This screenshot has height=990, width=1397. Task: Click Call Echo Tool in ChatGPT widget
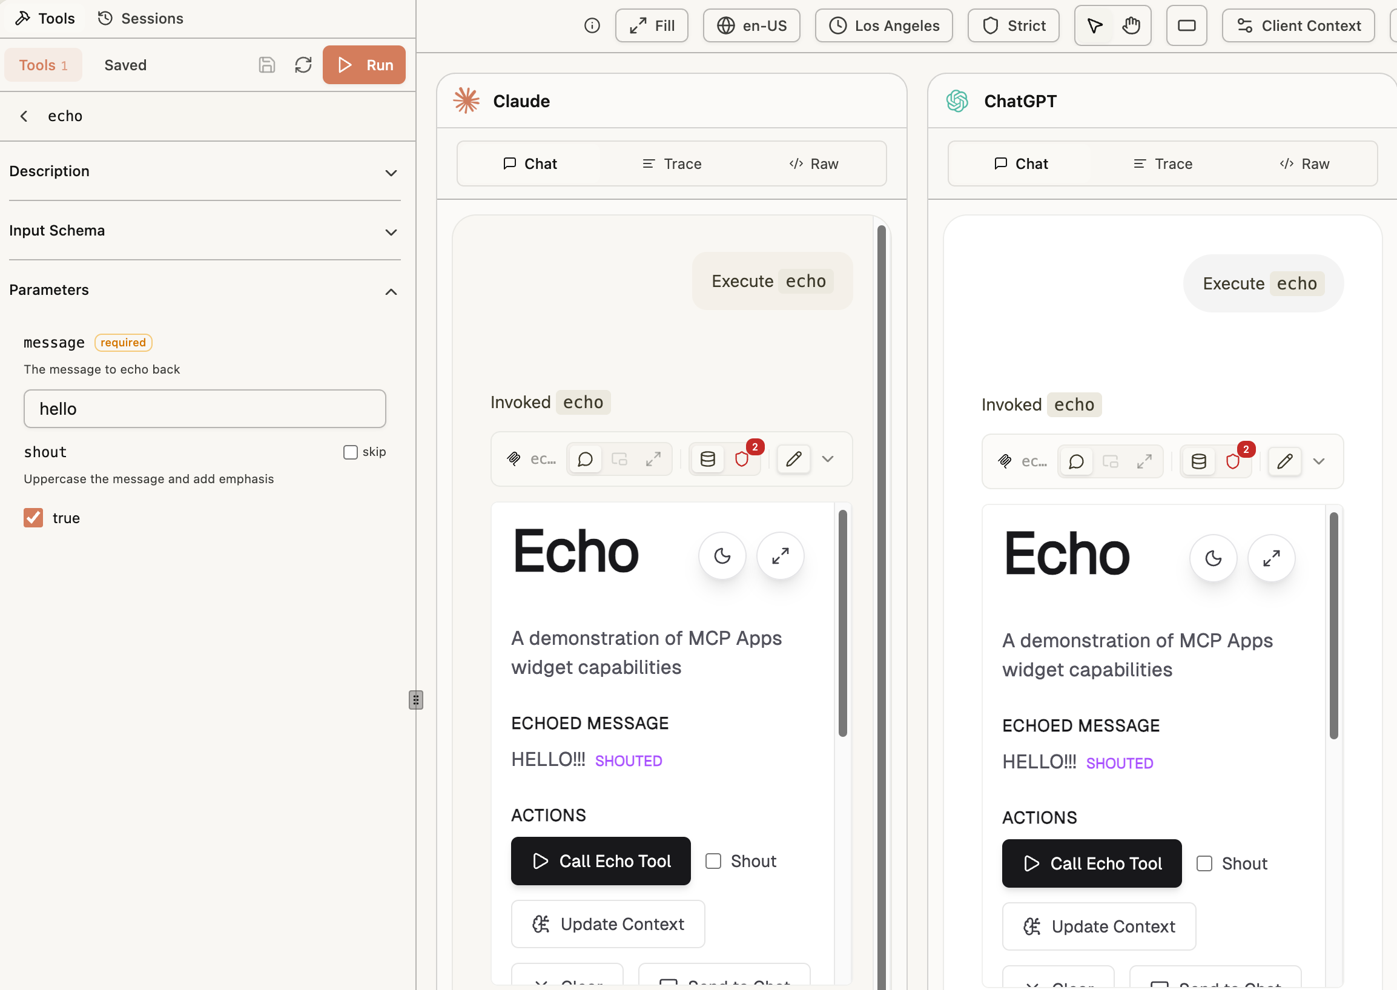1092,863
